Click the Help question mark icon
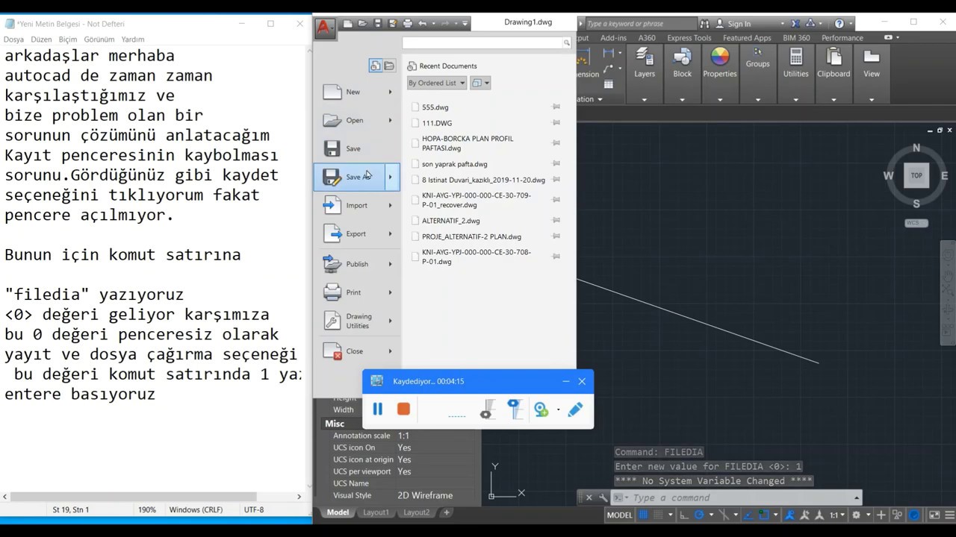Image resolution: width=956 pixels, height=537 pixels. (839, 24)
